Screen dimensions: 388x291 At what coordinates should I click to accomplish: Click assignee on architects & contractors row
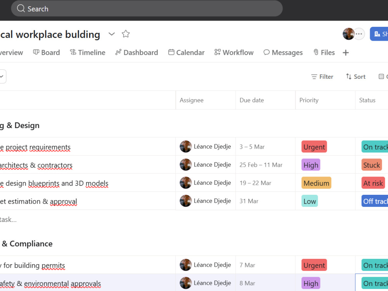click(x=205, y=165)
